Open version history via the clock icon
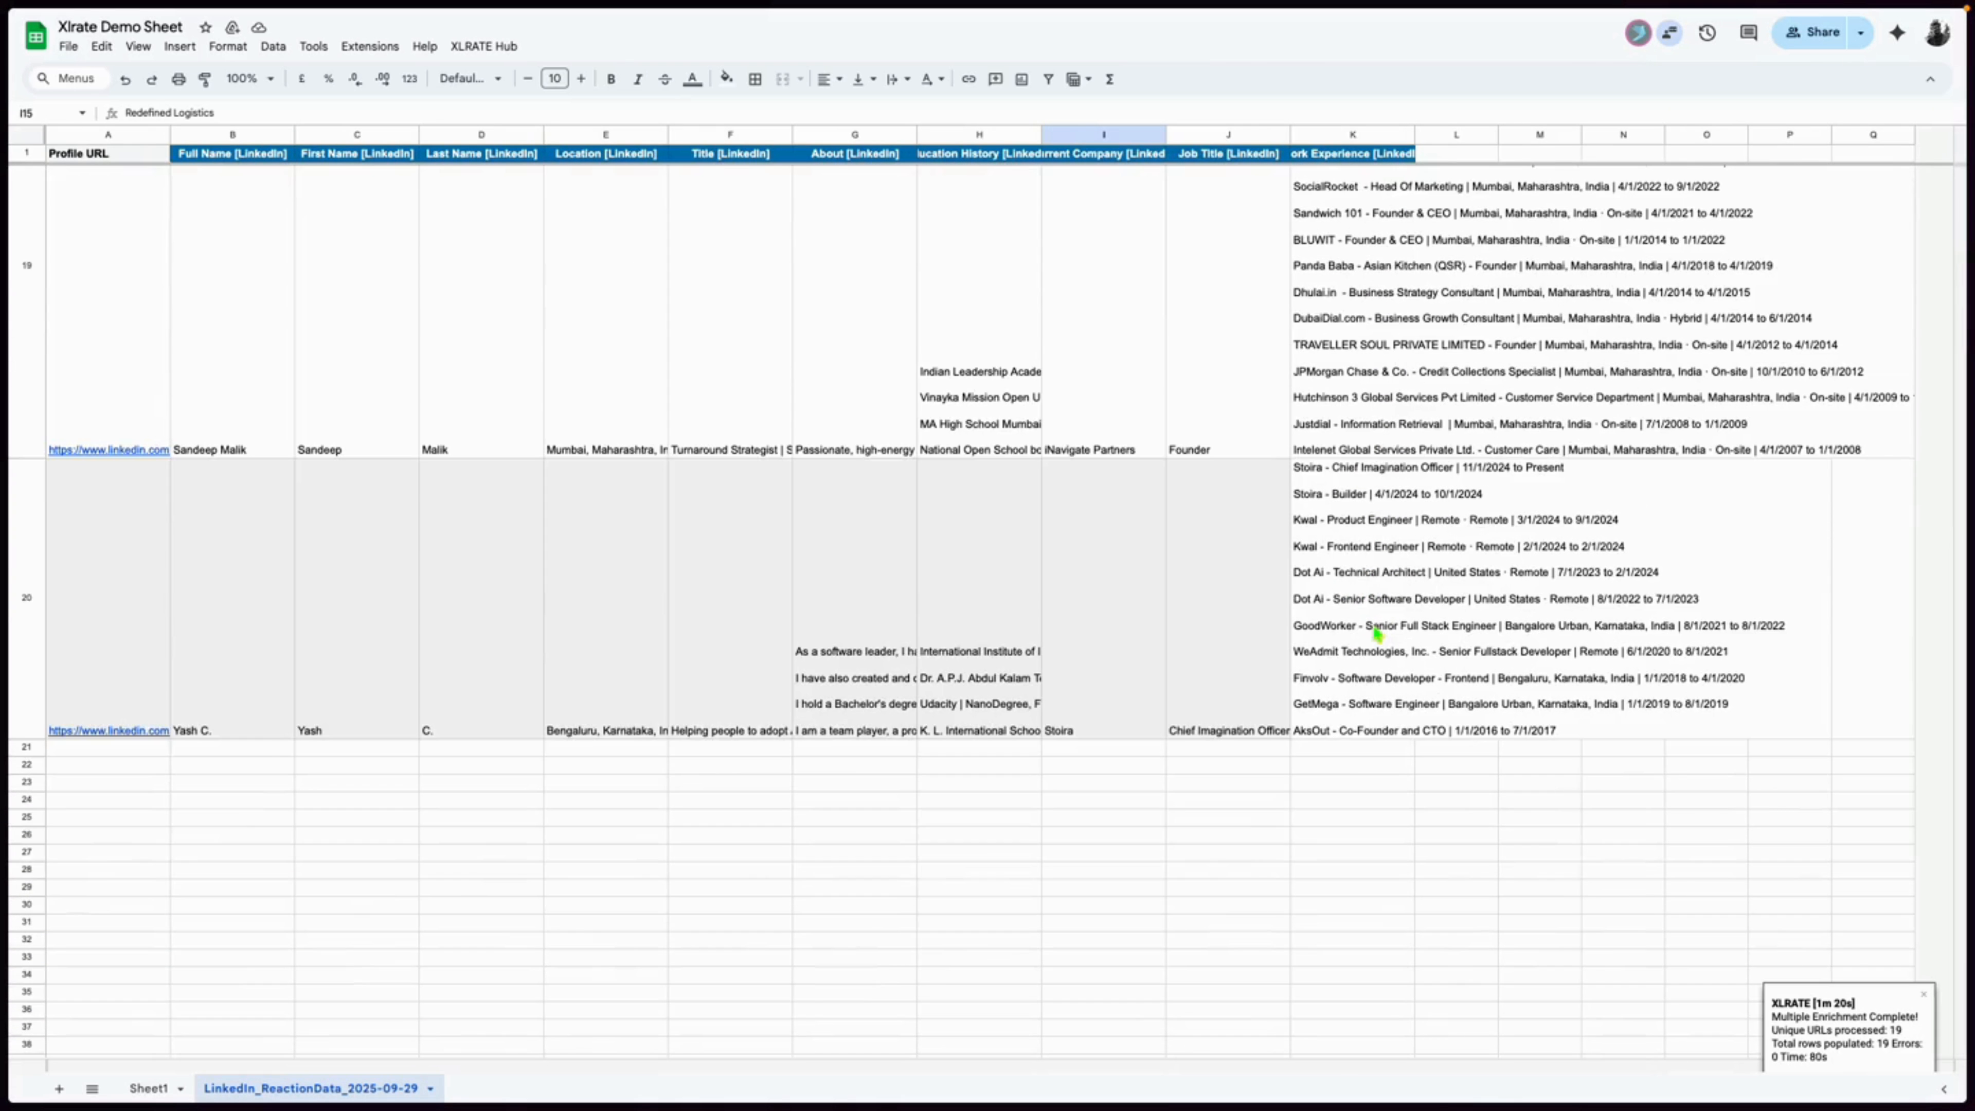Image resolution: width=1975 pixels, height=1111 pixels. (x=1708, y=32)
